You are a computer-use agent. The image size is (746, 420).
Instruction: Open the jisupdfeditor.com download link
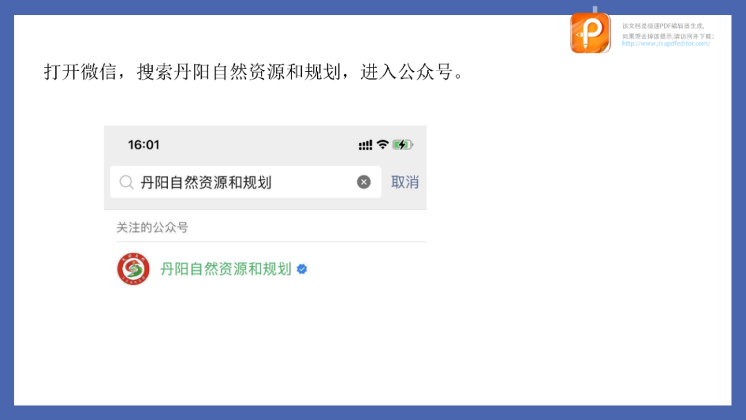[666, 44]
